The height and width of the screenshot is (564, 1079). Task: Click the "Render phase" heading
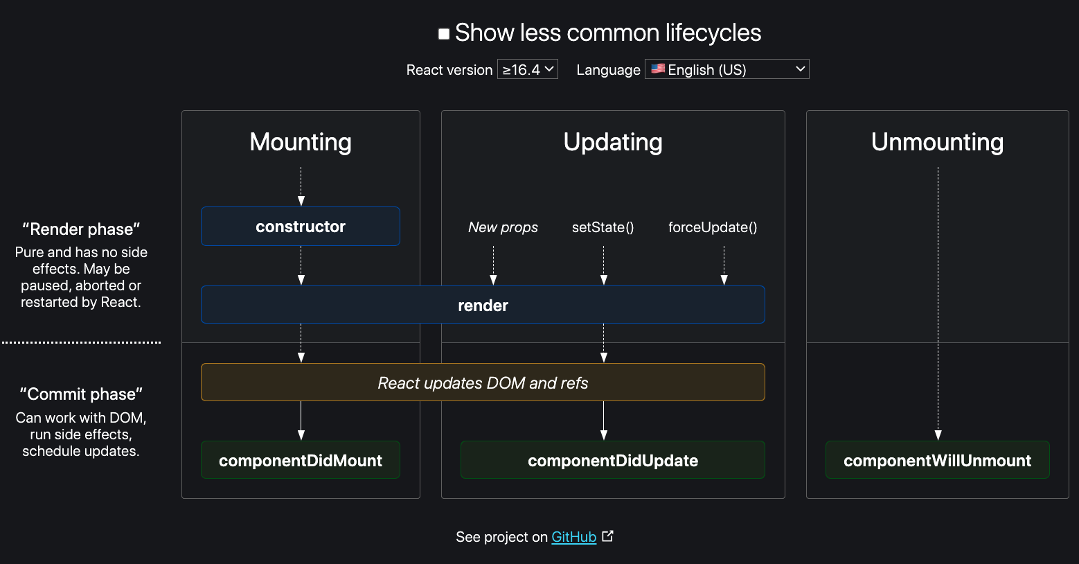coord(81,229)
